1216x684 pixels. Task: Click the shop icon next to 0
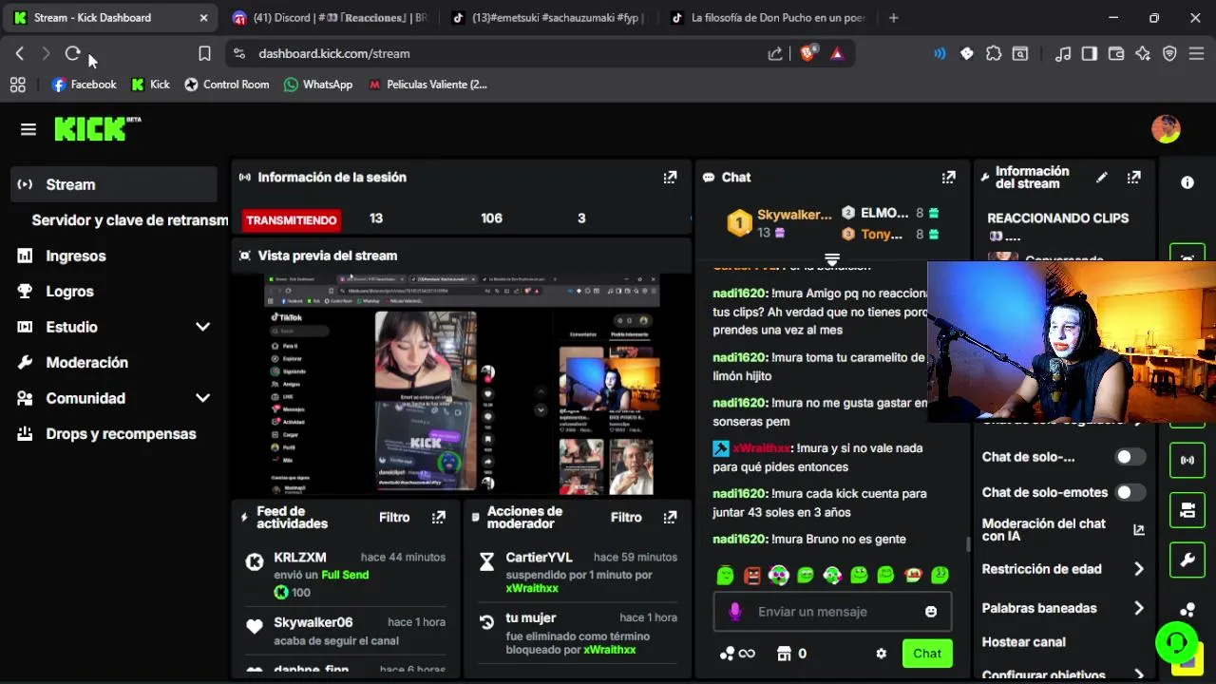coord(784,654)
